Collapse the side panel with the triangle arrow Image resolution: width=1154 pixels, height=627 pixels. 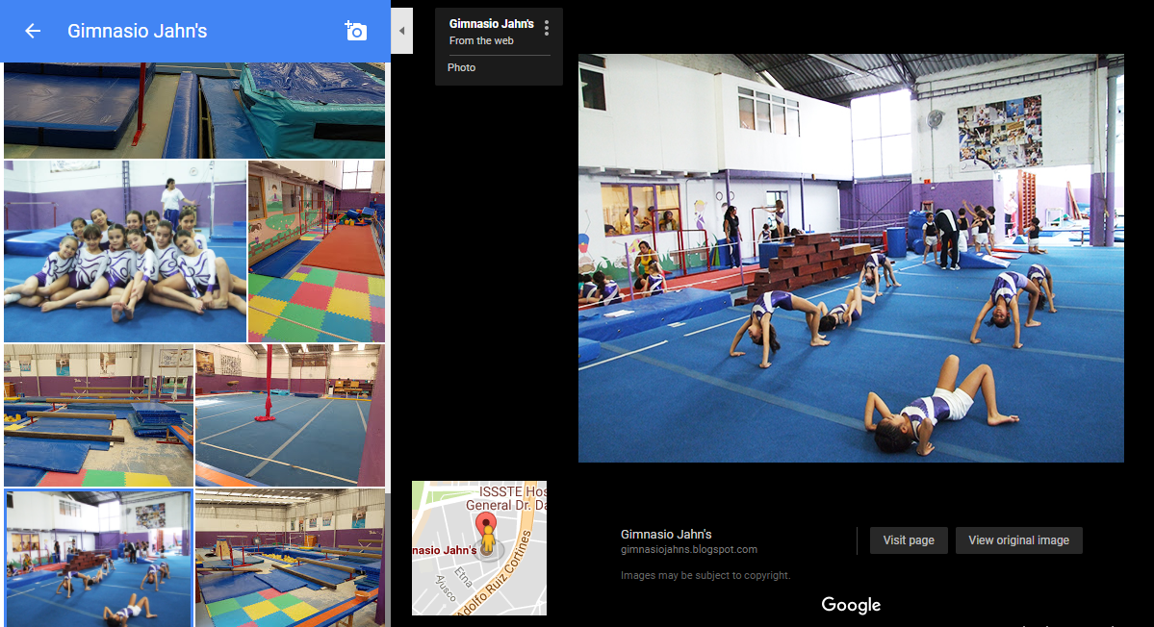[x=401, y=31]
